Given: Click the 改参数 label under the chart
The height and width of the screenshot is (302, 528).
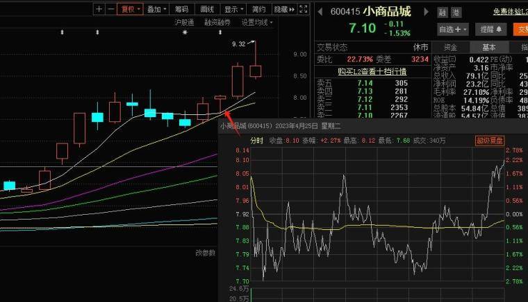Looking at the screenshot, I should click(x=206, y=253).
